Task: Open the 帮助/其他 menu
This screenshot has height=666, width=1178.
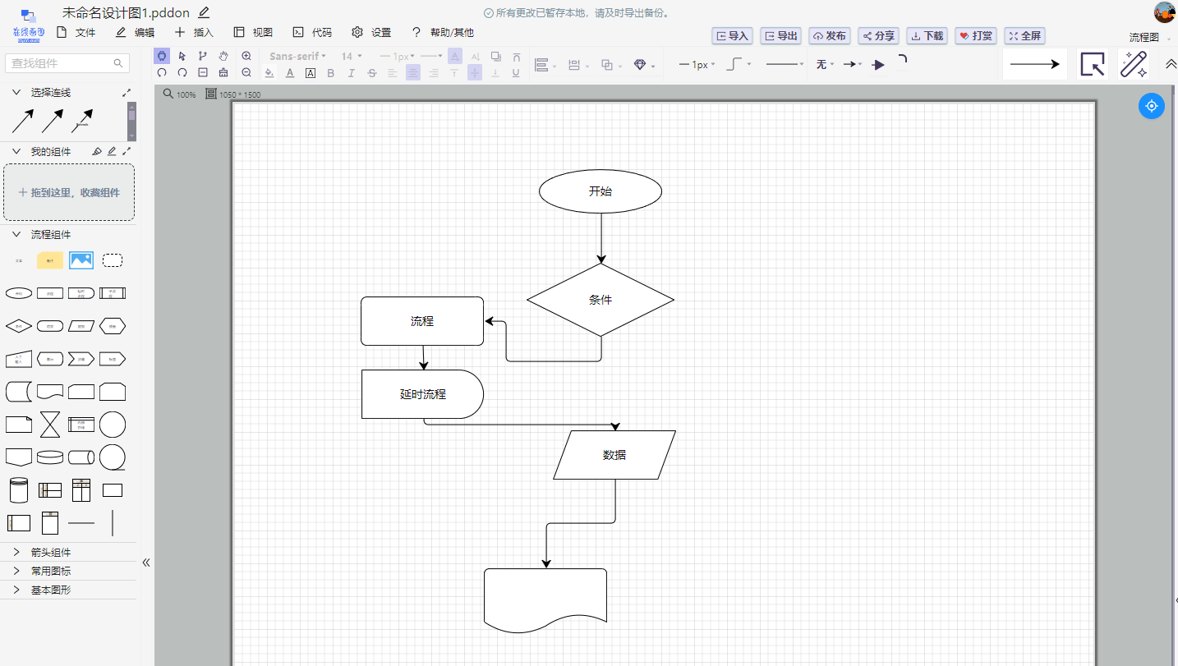Action: tap(442, 33)
